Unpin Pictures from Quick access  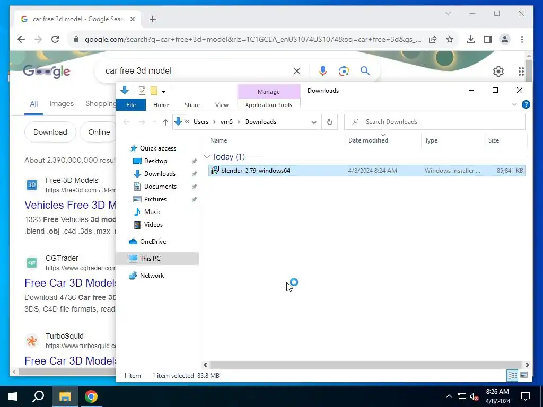194,200
